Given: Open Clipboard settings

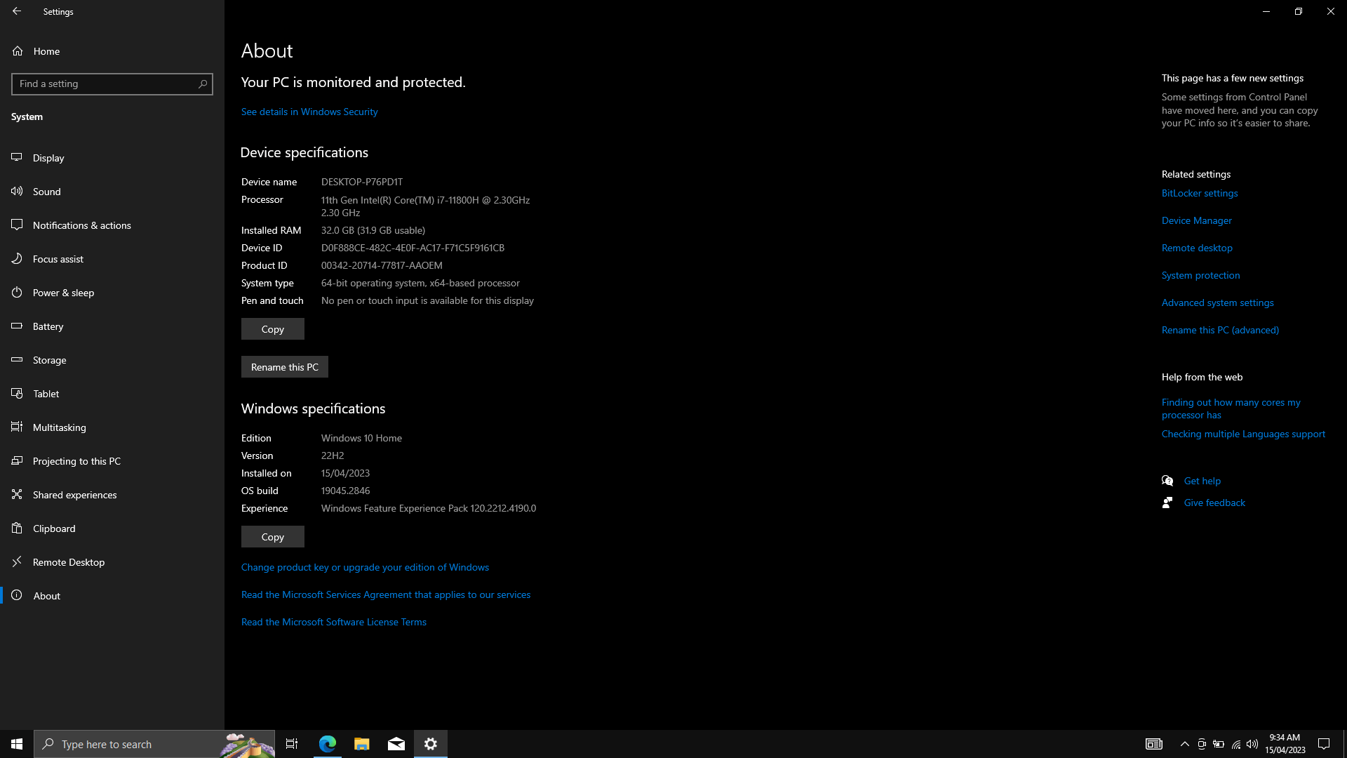Looking at the screenshot, I should point(112,528).
